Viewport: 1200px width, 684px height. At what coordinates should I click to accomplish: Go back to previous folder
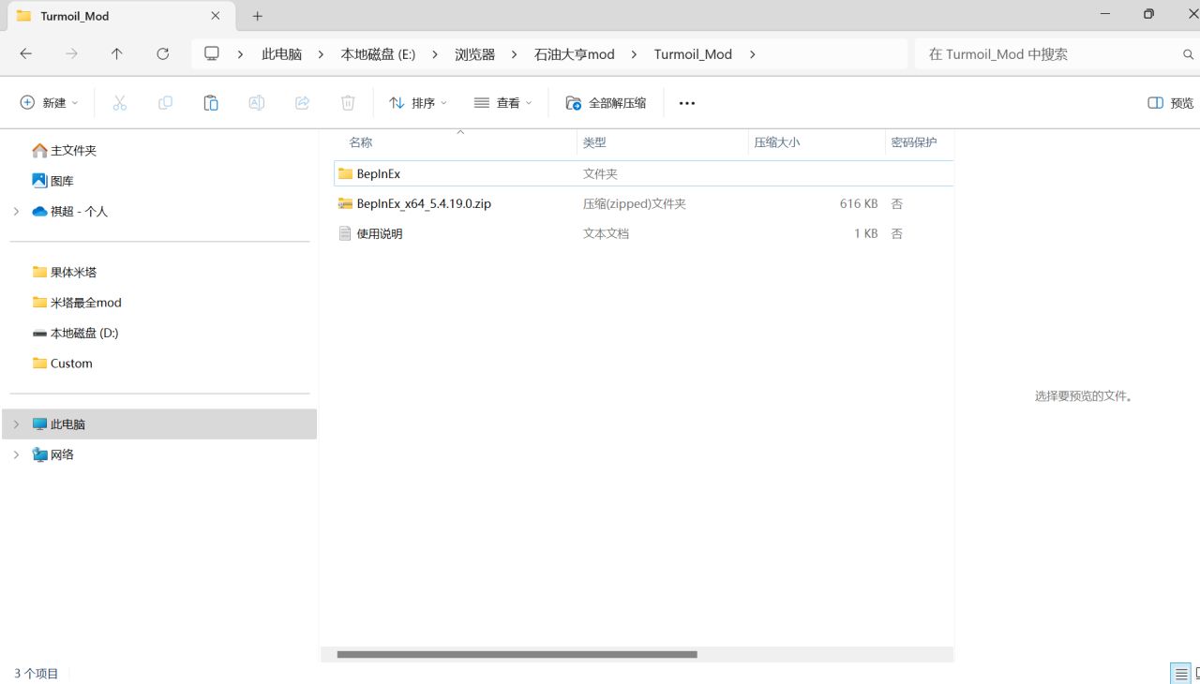click(x=26, y=54)
